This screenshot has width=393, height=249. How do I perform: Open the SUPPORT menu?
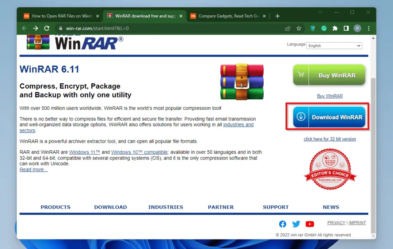pos(276,207)
